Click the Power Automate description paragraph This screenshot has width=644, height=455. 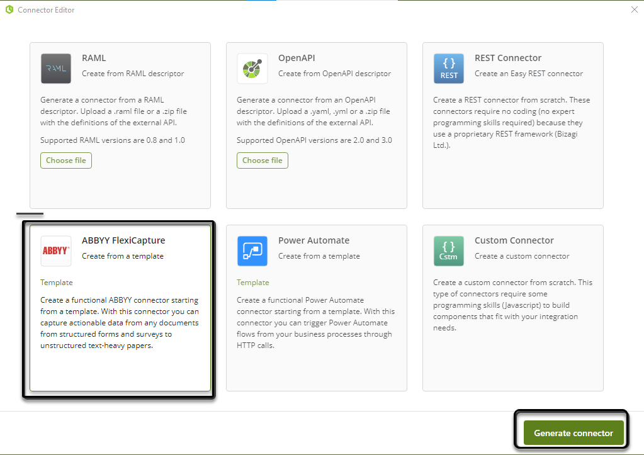click(315, 323)
